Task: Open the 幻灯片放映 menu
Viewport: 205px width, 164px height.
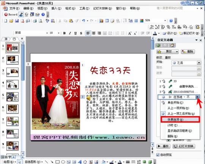Action: 102,8
